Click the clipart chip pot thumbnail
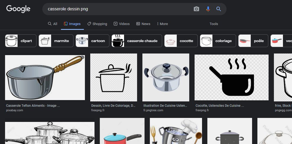292x144 pixels. (11, 41)
